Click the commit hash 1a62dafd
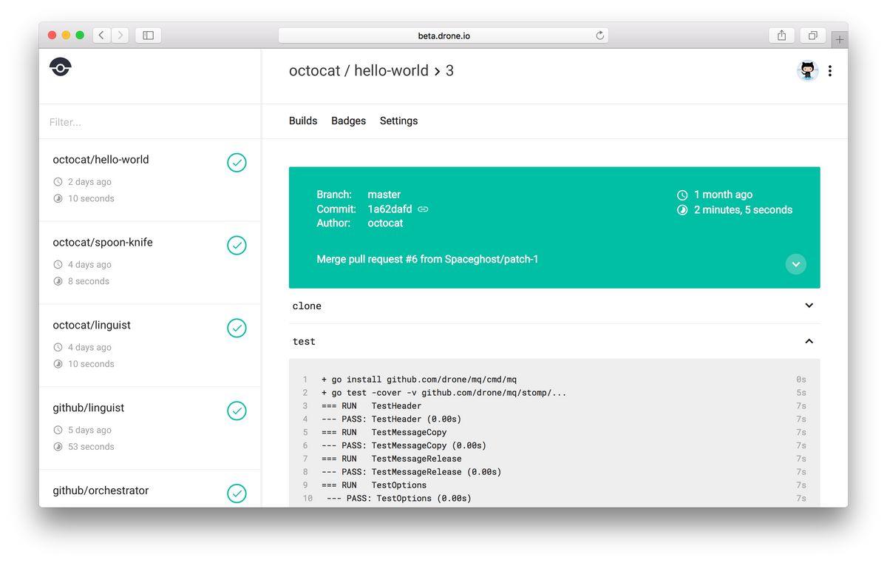 [x=390, y=209]
